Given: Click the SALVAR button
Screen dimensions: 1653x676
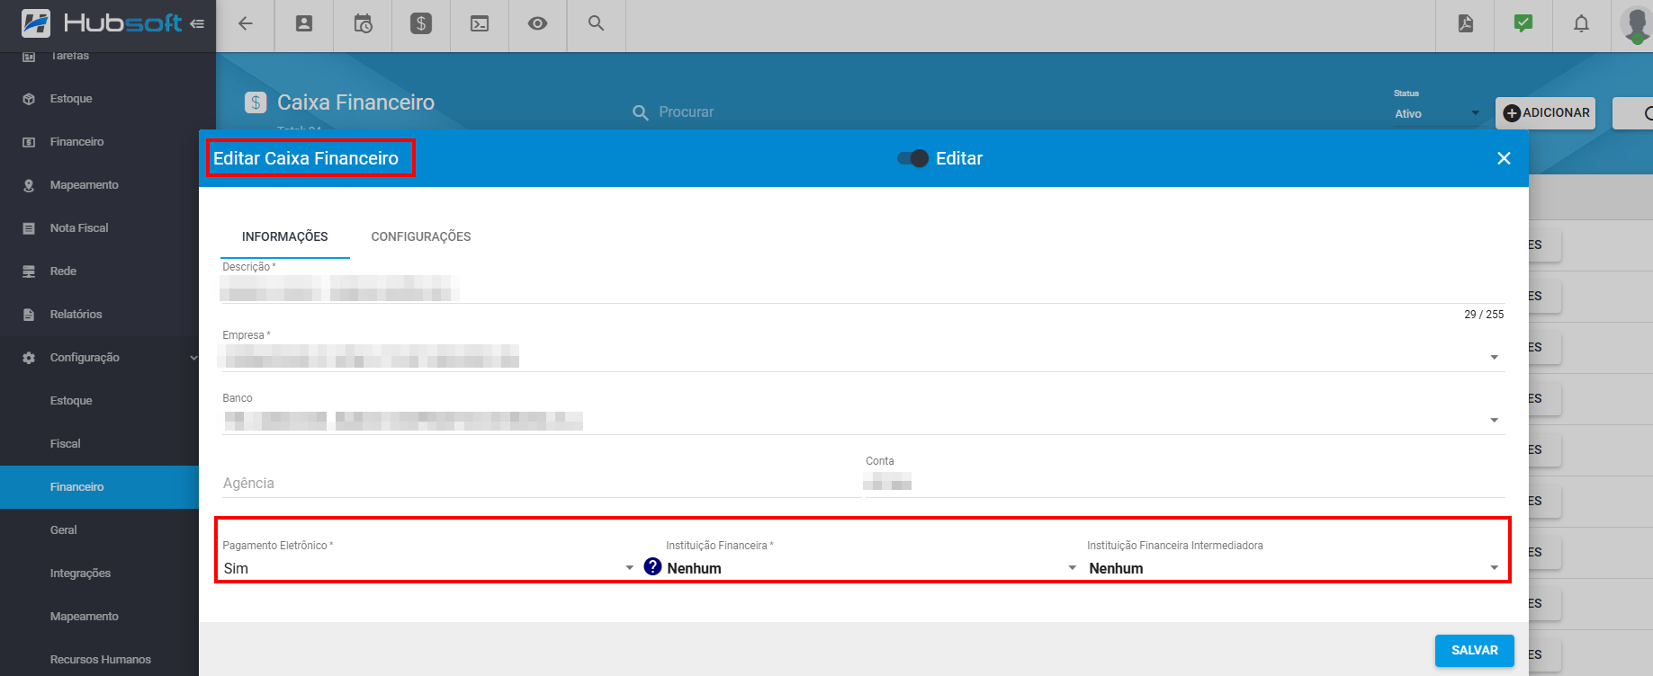Looking at the screenshot, I should point(1474,650).
